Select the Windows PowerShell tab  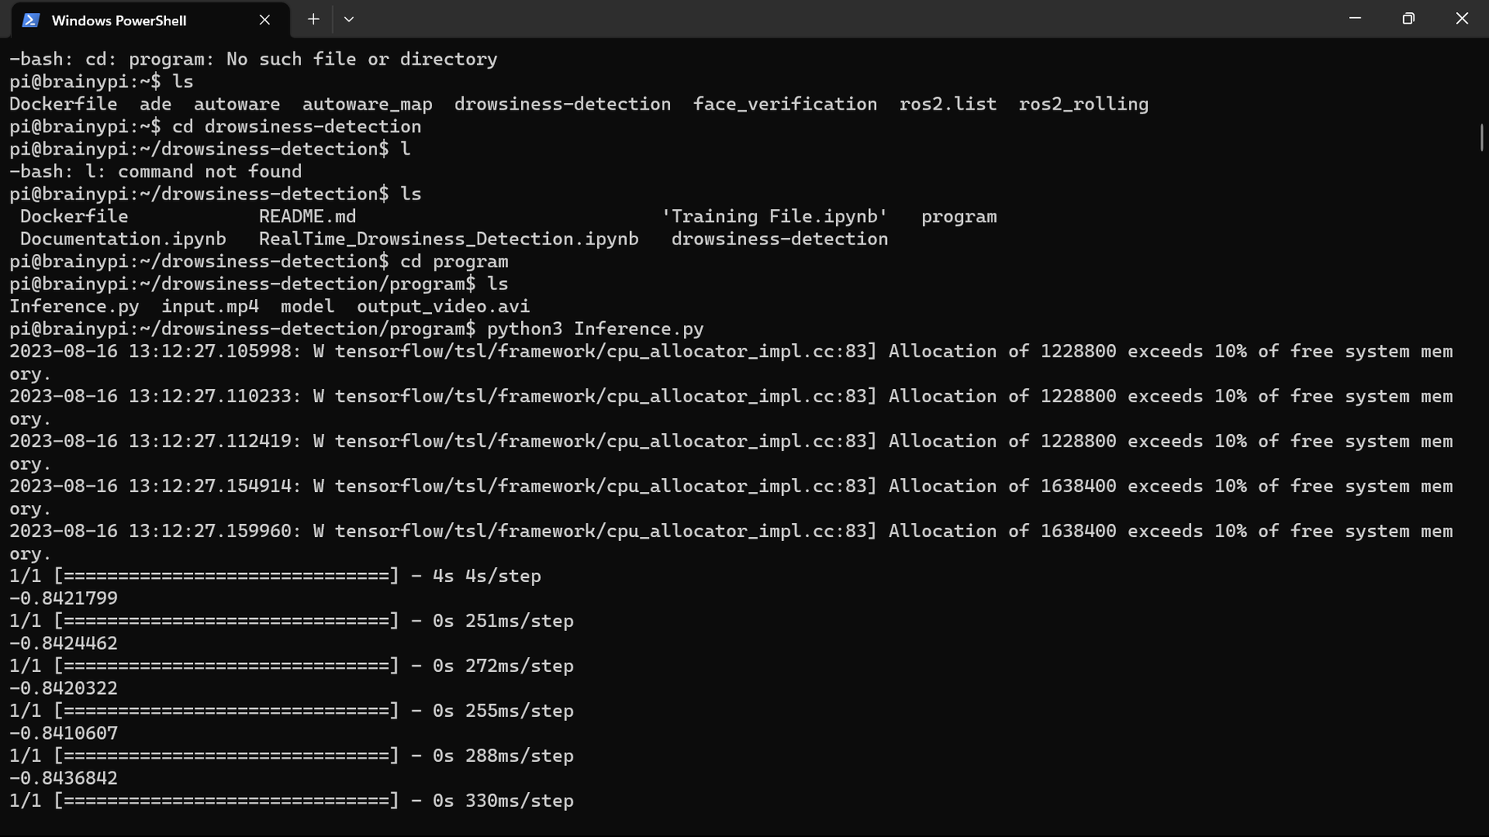131,20
